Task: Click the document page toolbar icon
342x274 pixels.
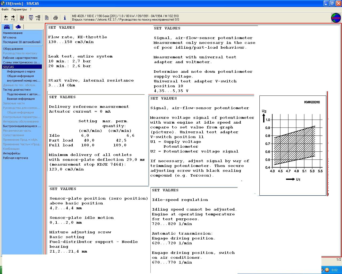Action: [47, 18]
